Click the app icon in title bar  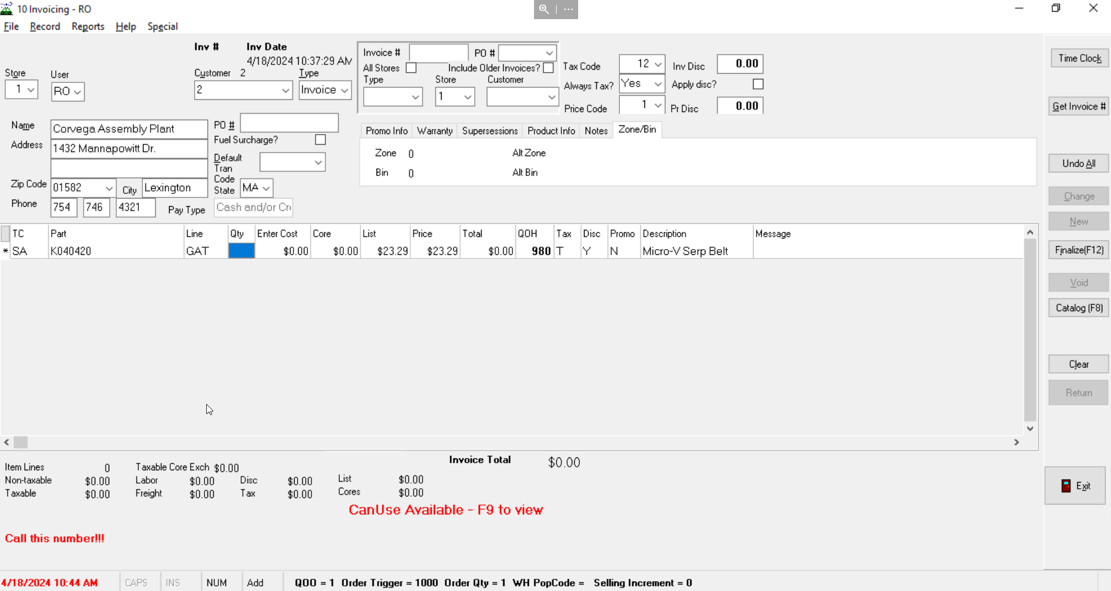pyautogui.click(x=7, y=9)
